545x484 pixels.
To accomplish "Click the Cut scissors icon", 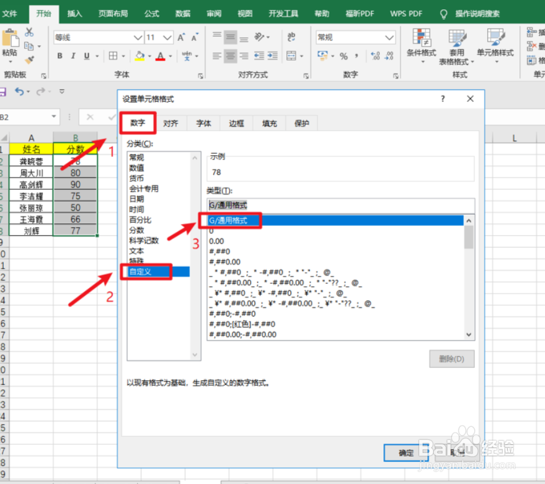I will pos(29,31).
